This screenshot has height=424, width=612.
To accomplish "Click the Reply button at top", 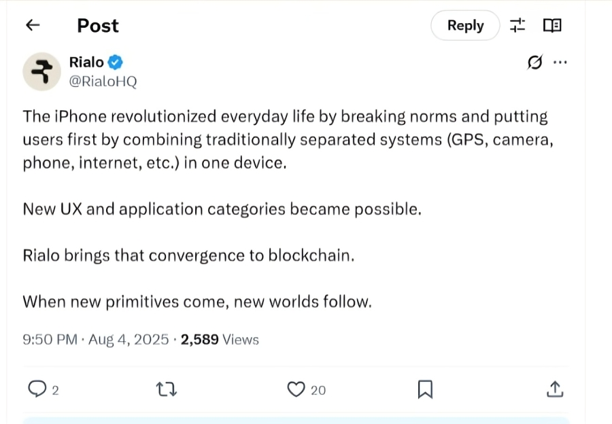I will point(465,25).
